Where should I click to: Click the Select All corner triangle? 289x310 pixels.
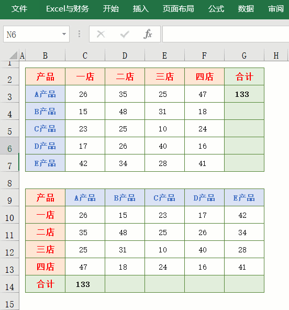click(x=13, y=55)
